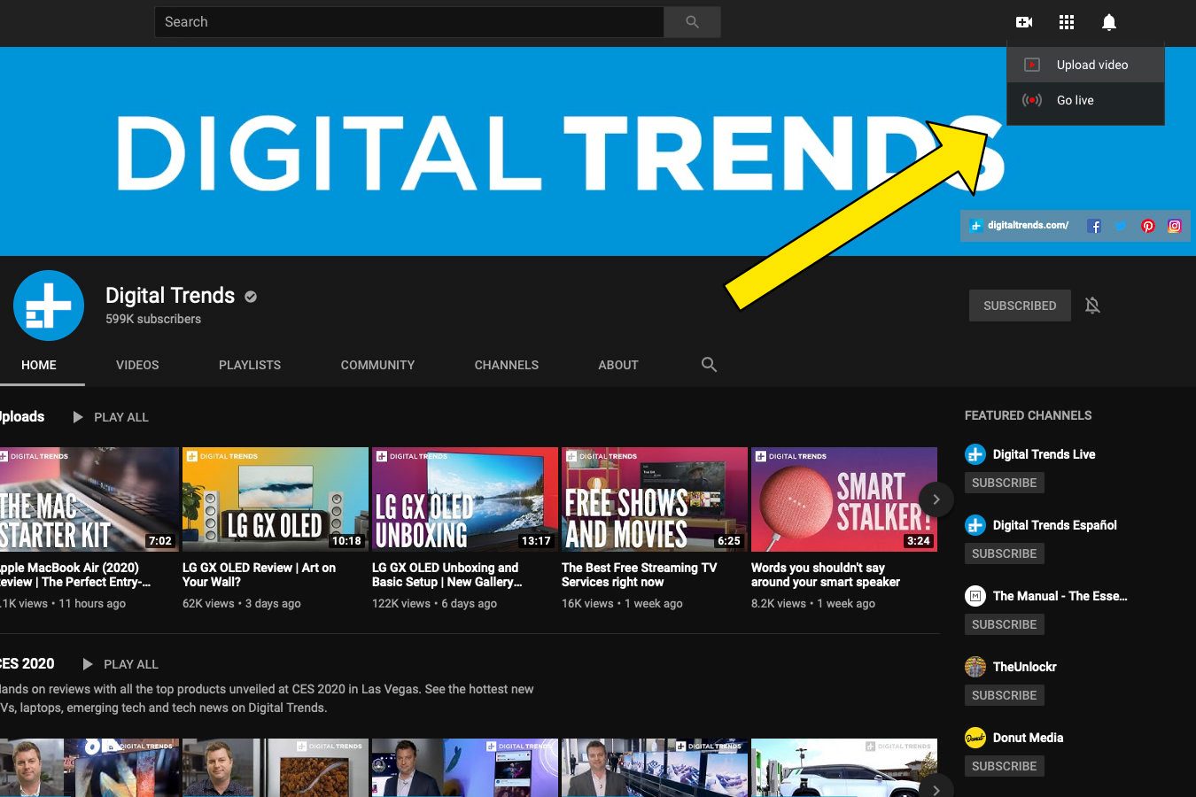The width and height of the screenshot is (1196, 797).
Task: Open the notifications bell icon
Action: click(x=1108, y=22)
